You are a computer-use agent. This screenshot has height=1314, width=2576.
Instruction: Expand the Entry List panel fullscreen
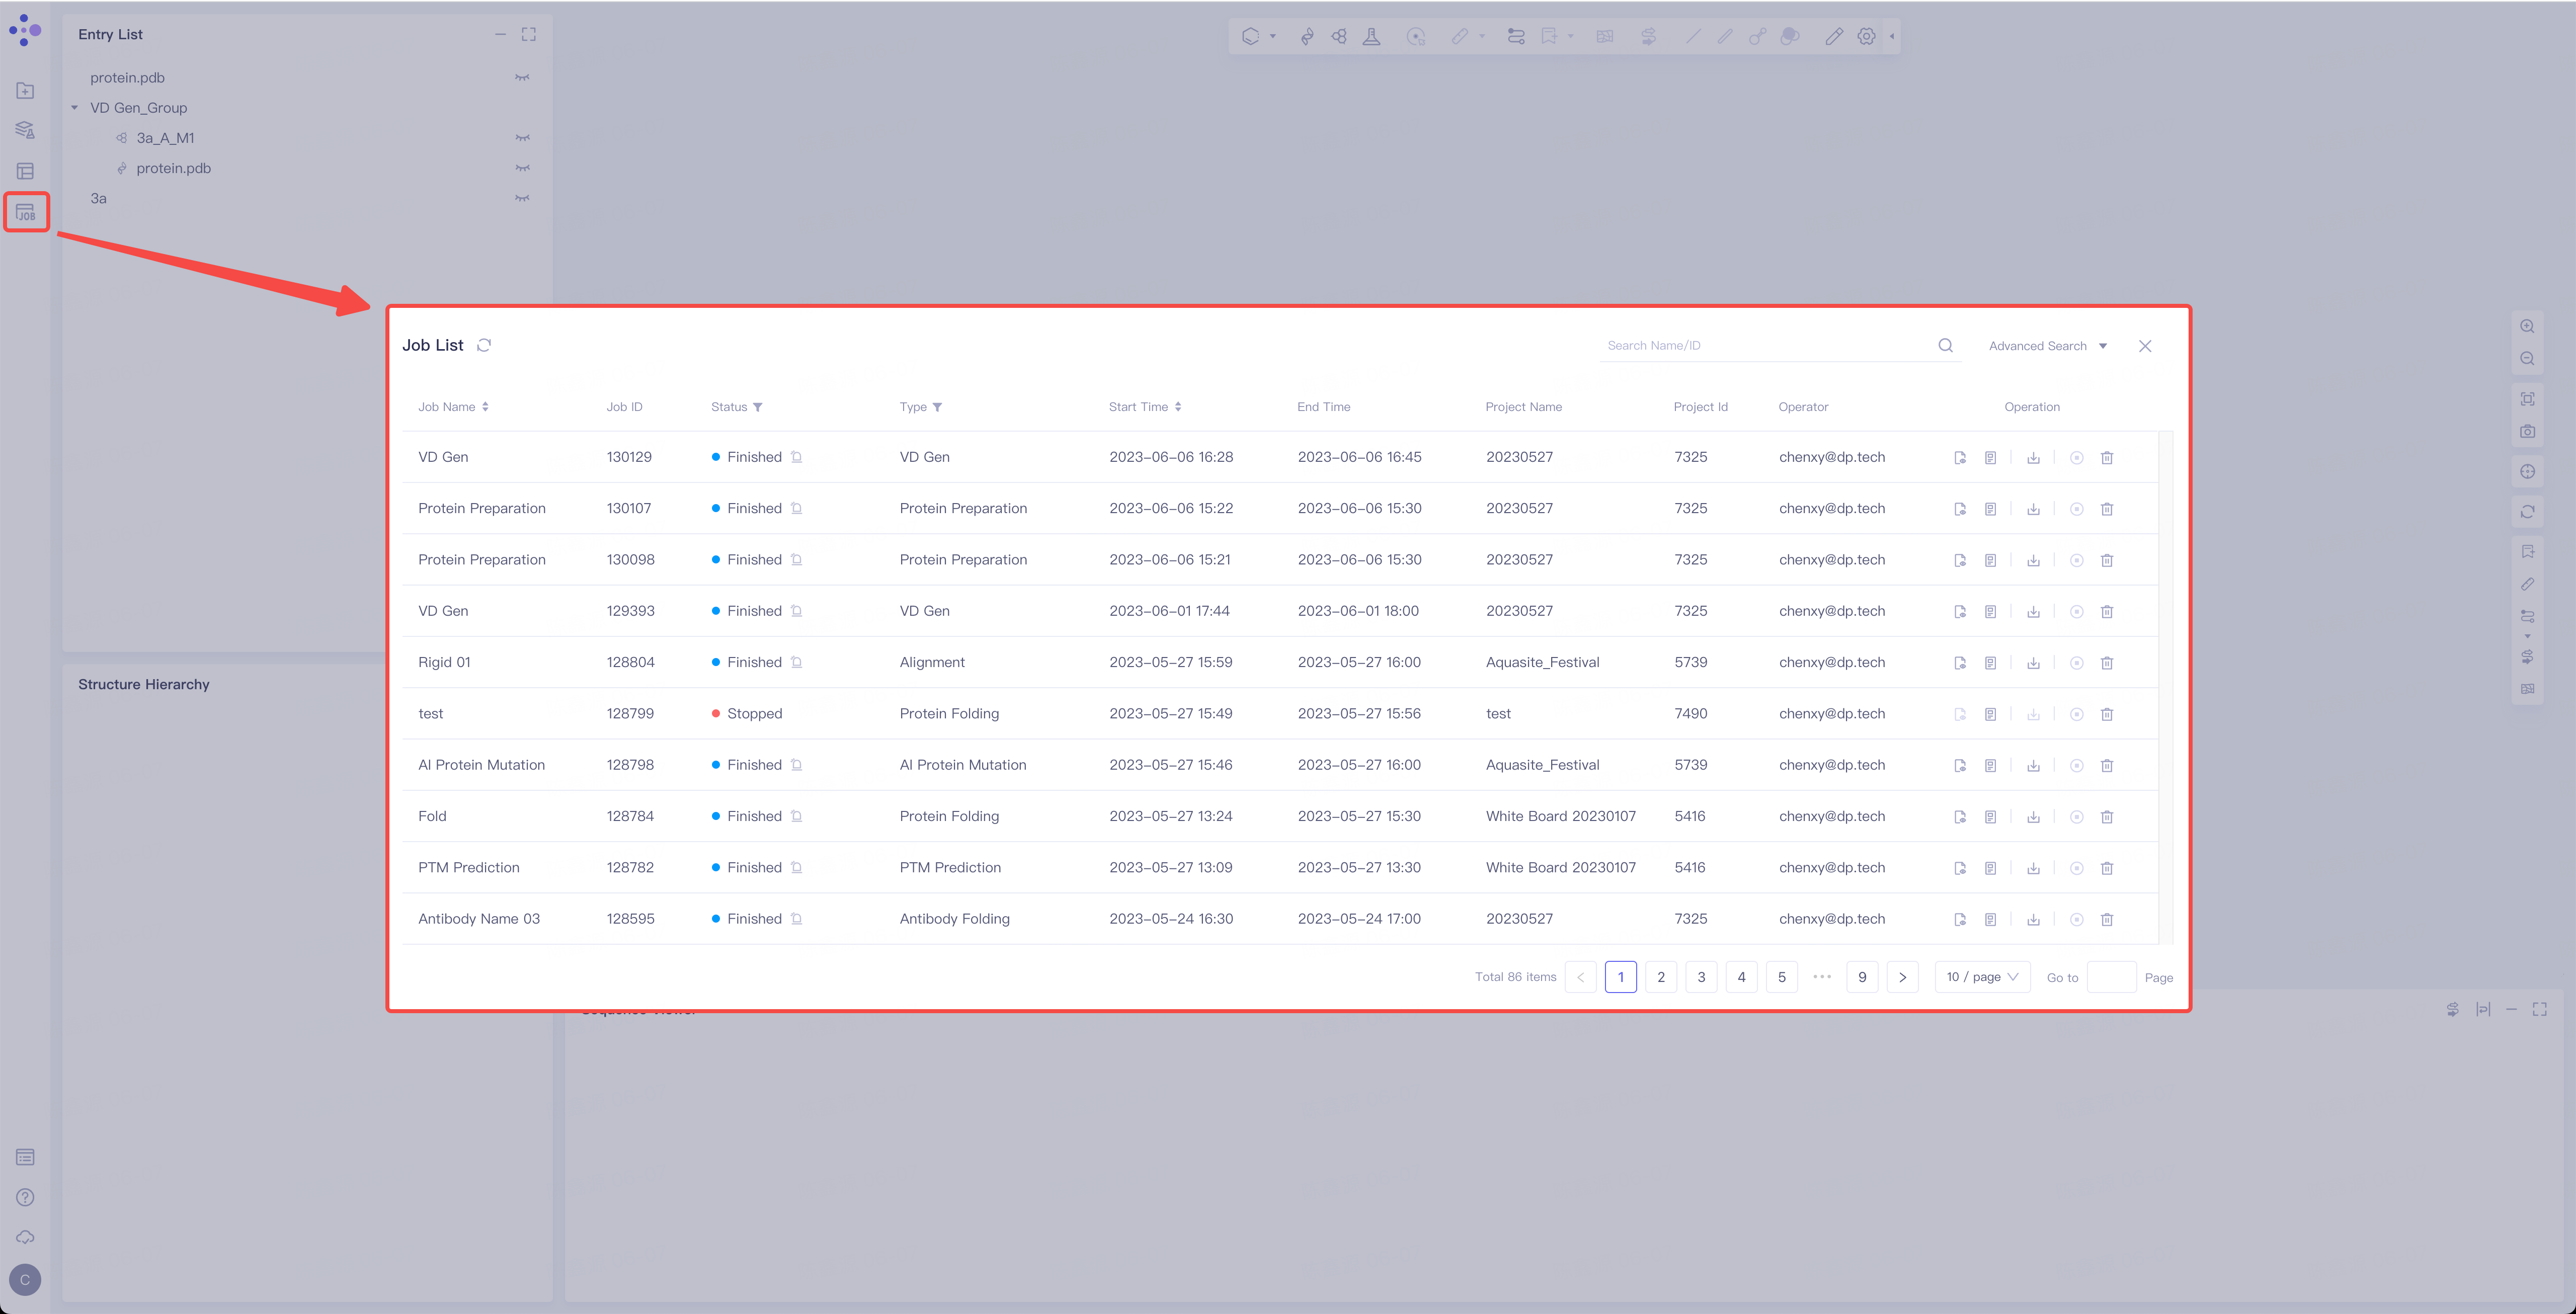pyautogui.click(x=529, y=34)
